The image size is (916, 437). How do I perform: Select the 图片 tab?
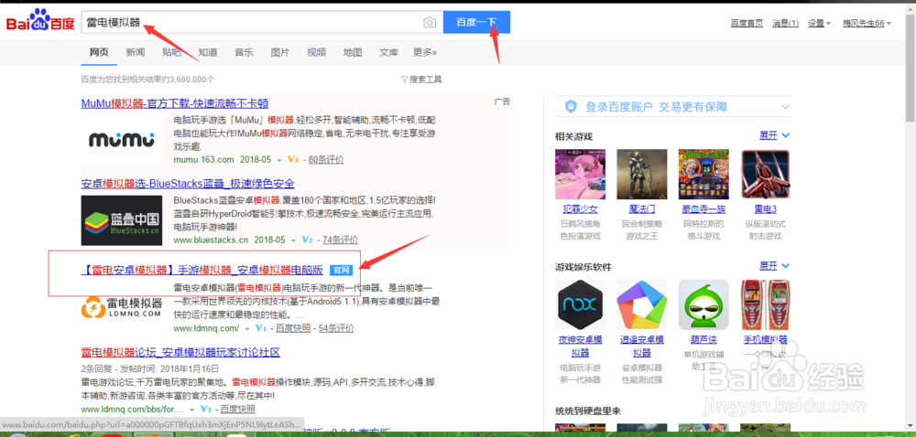click(x=279, y=52)
